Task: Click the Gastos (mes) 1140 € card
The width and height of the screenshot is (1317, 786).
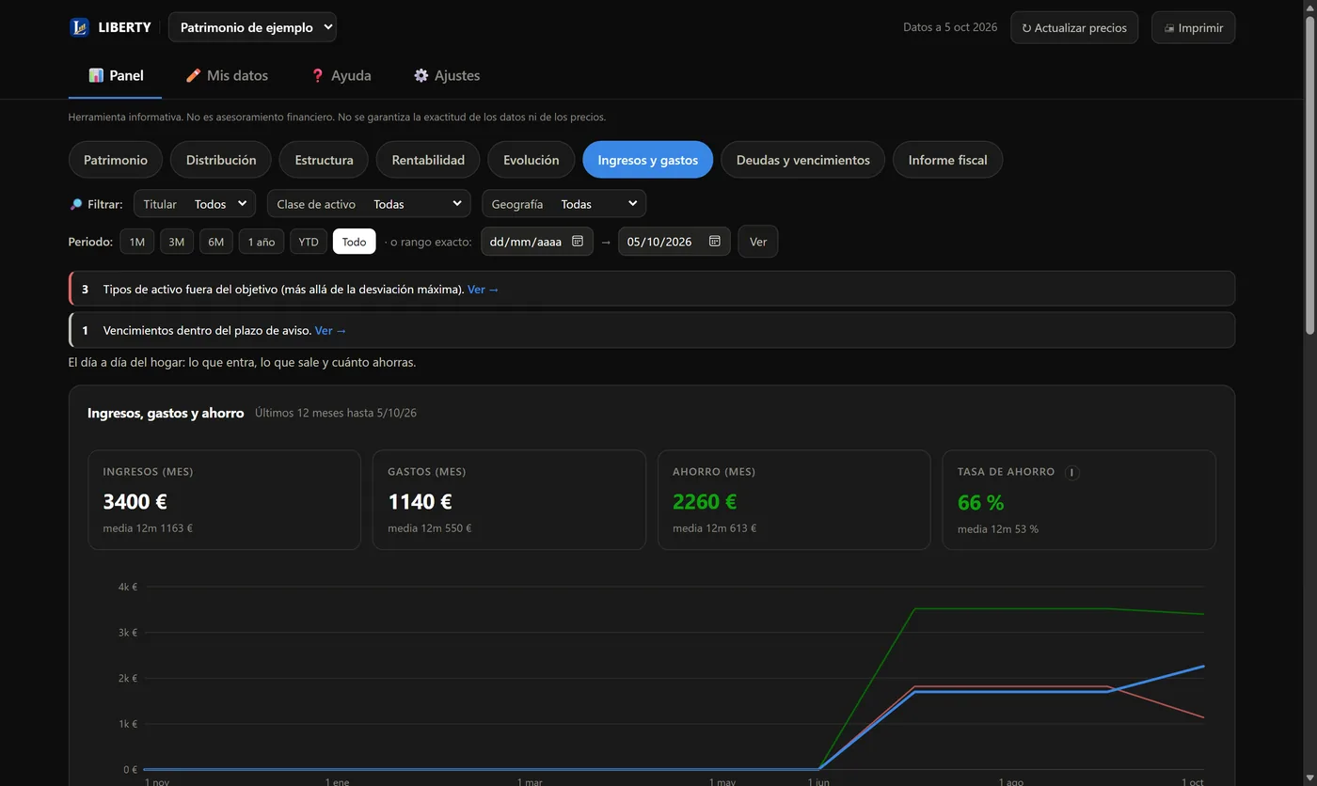Action: [509, 500]
